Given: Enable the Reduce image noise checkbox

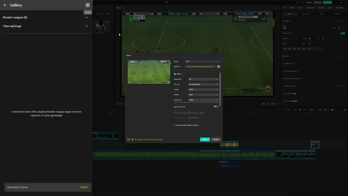Looking at the screenshot, I should [283, 79].
